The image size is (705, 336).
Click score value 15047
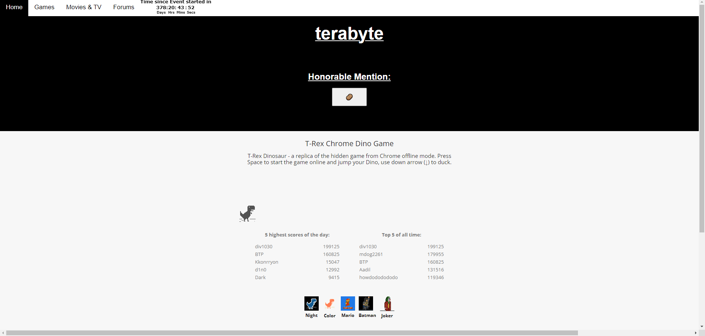click(x=333, y=262)
